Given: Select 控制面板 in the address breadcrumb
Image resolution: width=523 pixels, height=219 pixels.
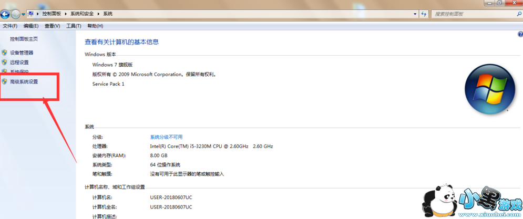Looking at the screenshot, I should coord(50,14).
